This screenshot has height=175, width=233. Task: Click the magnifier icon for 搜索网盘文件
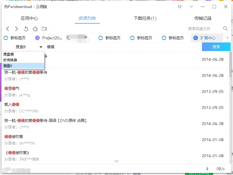coord(225,29)
